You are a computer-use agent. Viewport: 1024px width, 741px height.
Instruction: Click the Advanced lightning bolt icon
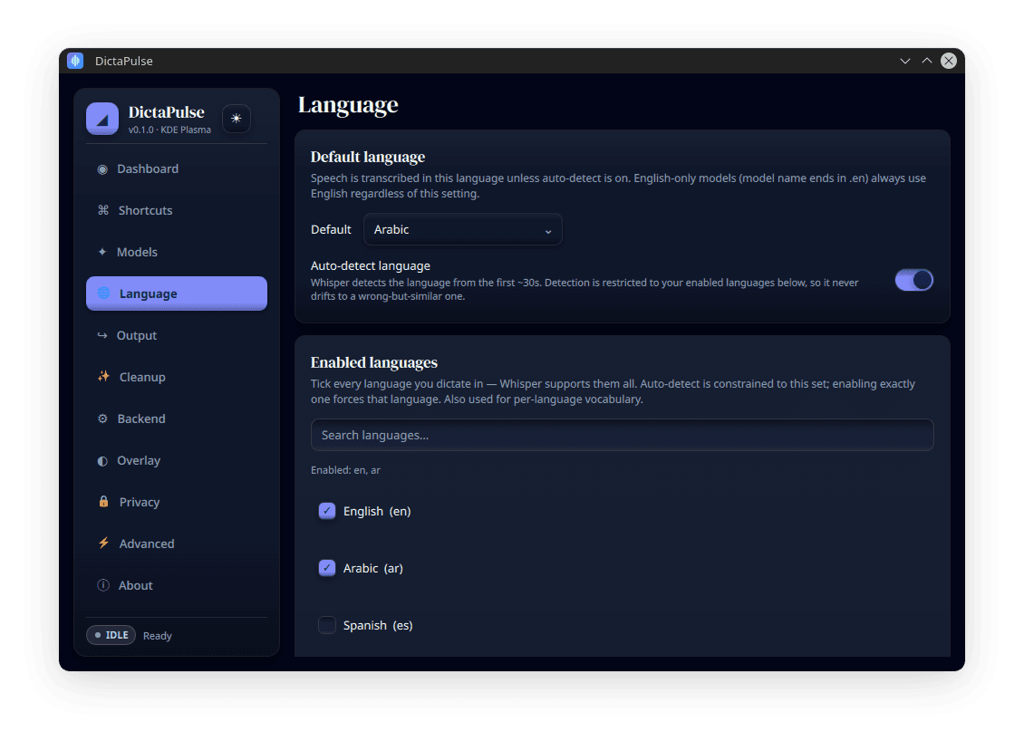coord(104,544)
